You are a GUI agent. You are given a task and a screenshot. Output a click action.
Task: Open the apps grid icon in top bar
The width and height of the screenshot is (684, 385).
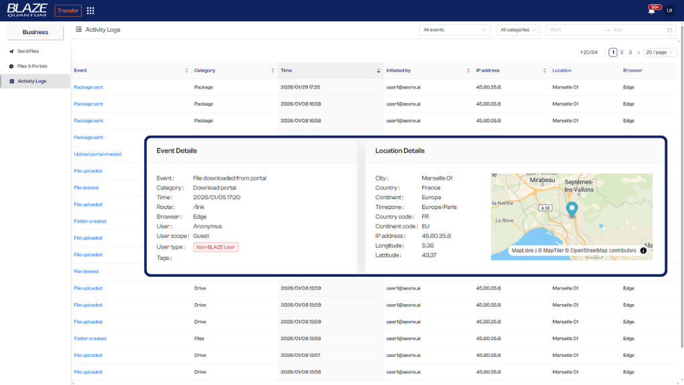click(90, 10)
